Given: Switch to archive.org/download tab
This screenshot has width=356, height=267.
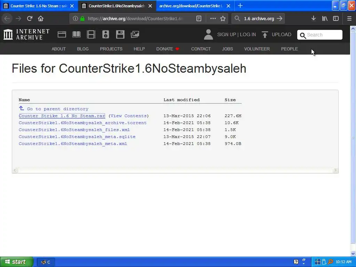Looking at the screenshot, I should [x=191, y=6].
